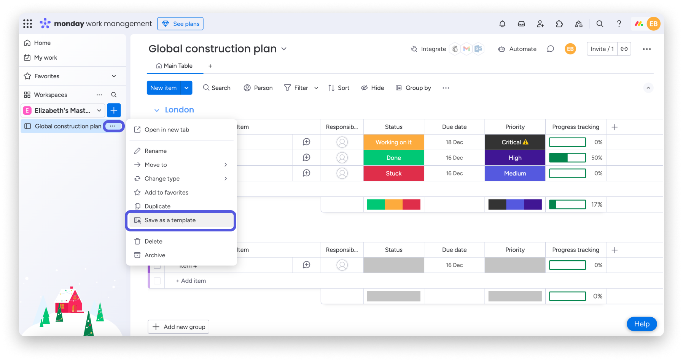Expand Favorites section chevron

pos(114,76)
